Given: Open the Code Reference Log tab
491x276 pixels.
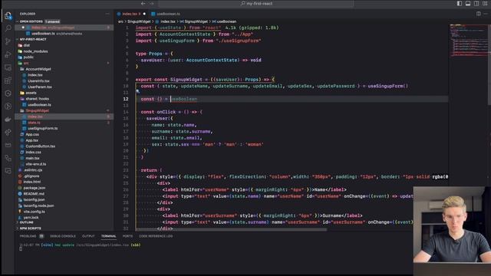Looking at the screenshot, I should coord(156,236).
